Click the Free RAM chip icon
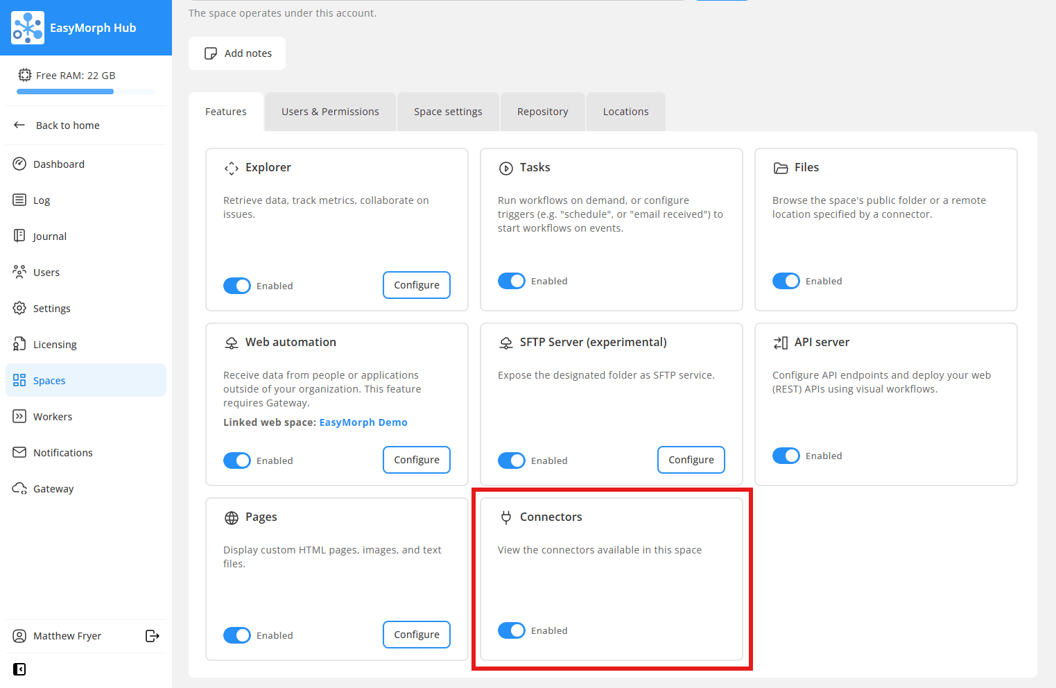The image size is (1056, 688). (25, 75)
